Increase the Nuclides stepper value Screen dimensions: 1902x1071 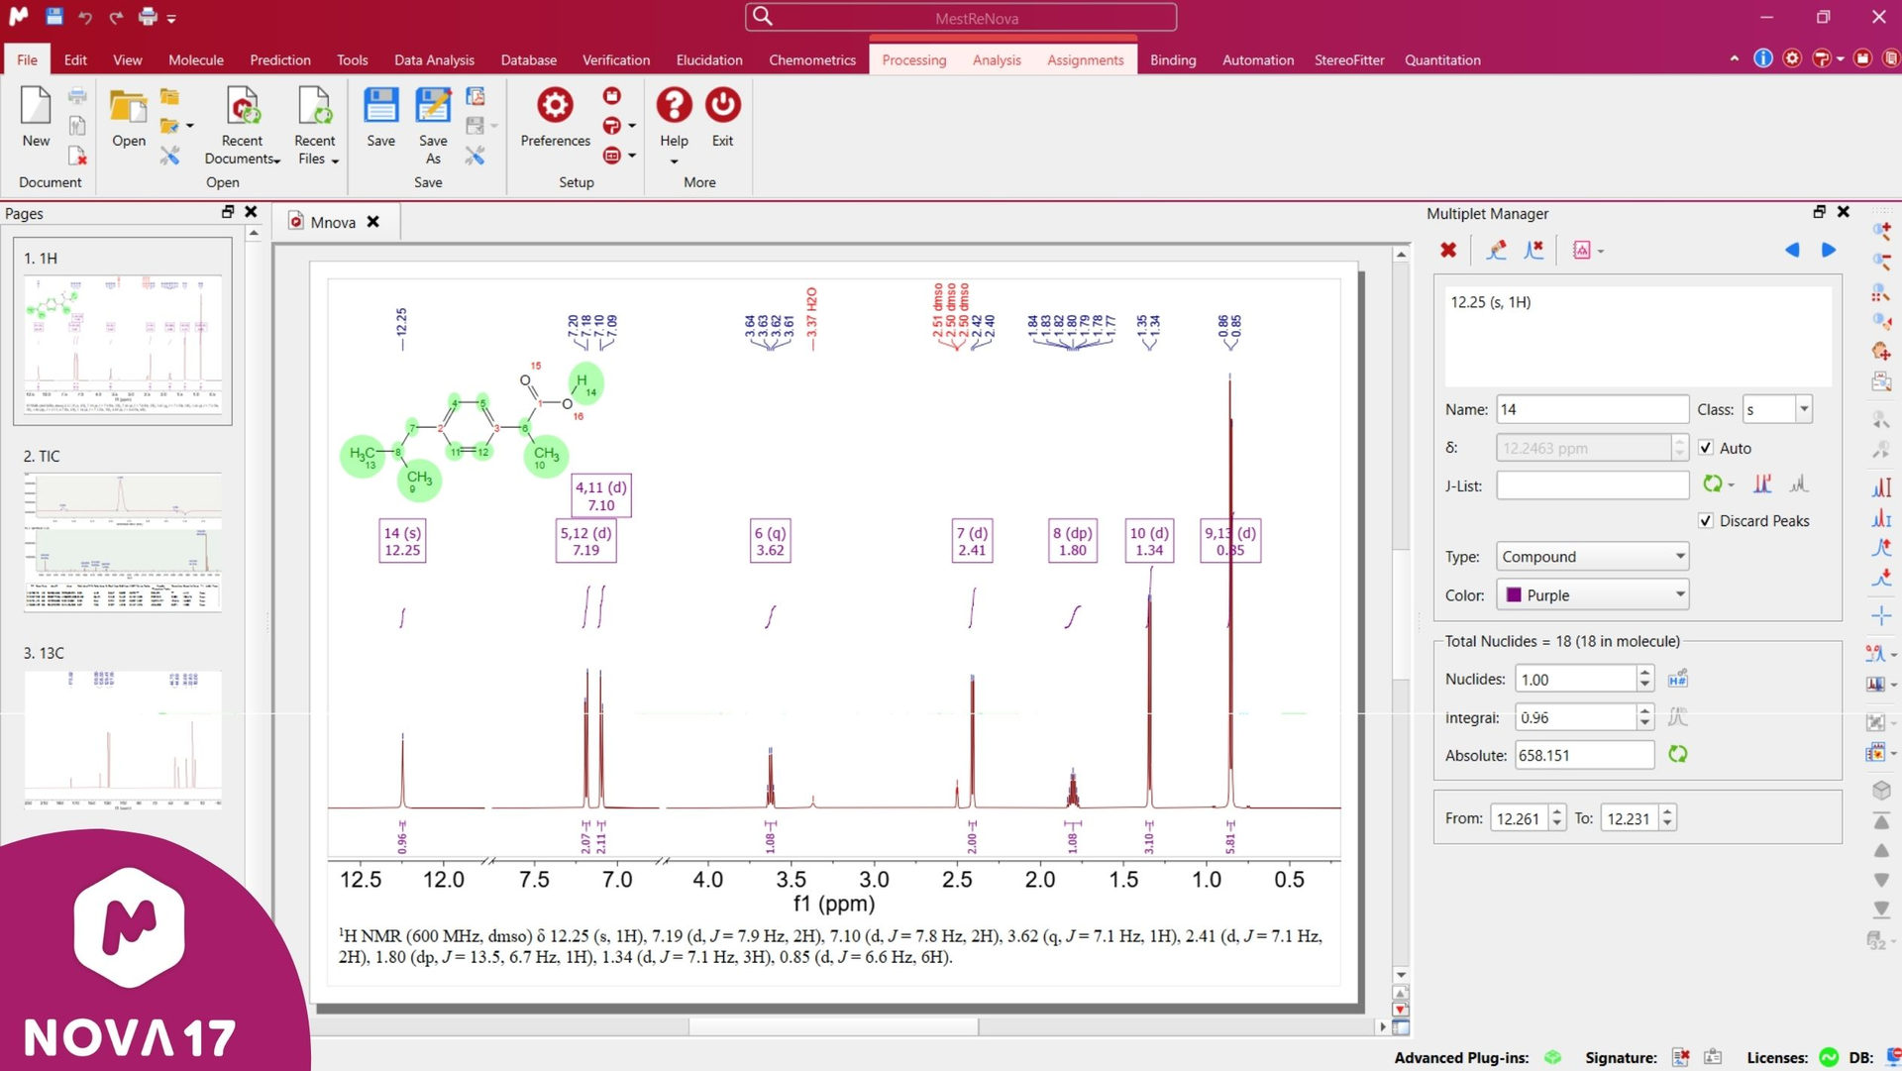tap(1645, 673)
